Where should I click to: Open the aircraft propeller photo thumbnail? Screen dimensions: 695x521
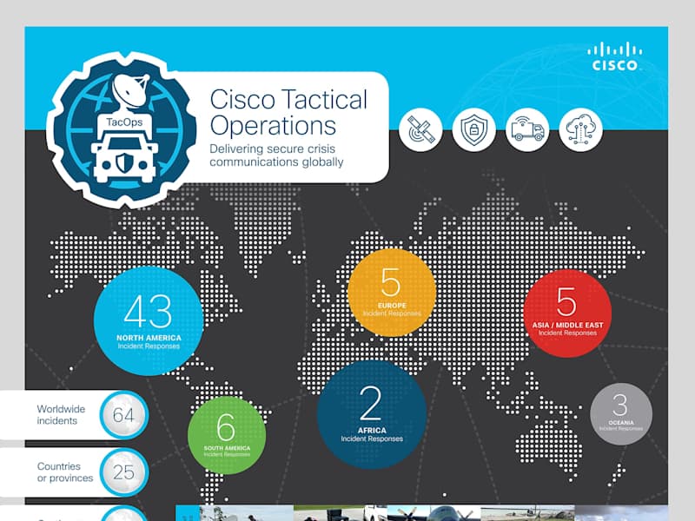pyautogui.click(x=434, y=513)
